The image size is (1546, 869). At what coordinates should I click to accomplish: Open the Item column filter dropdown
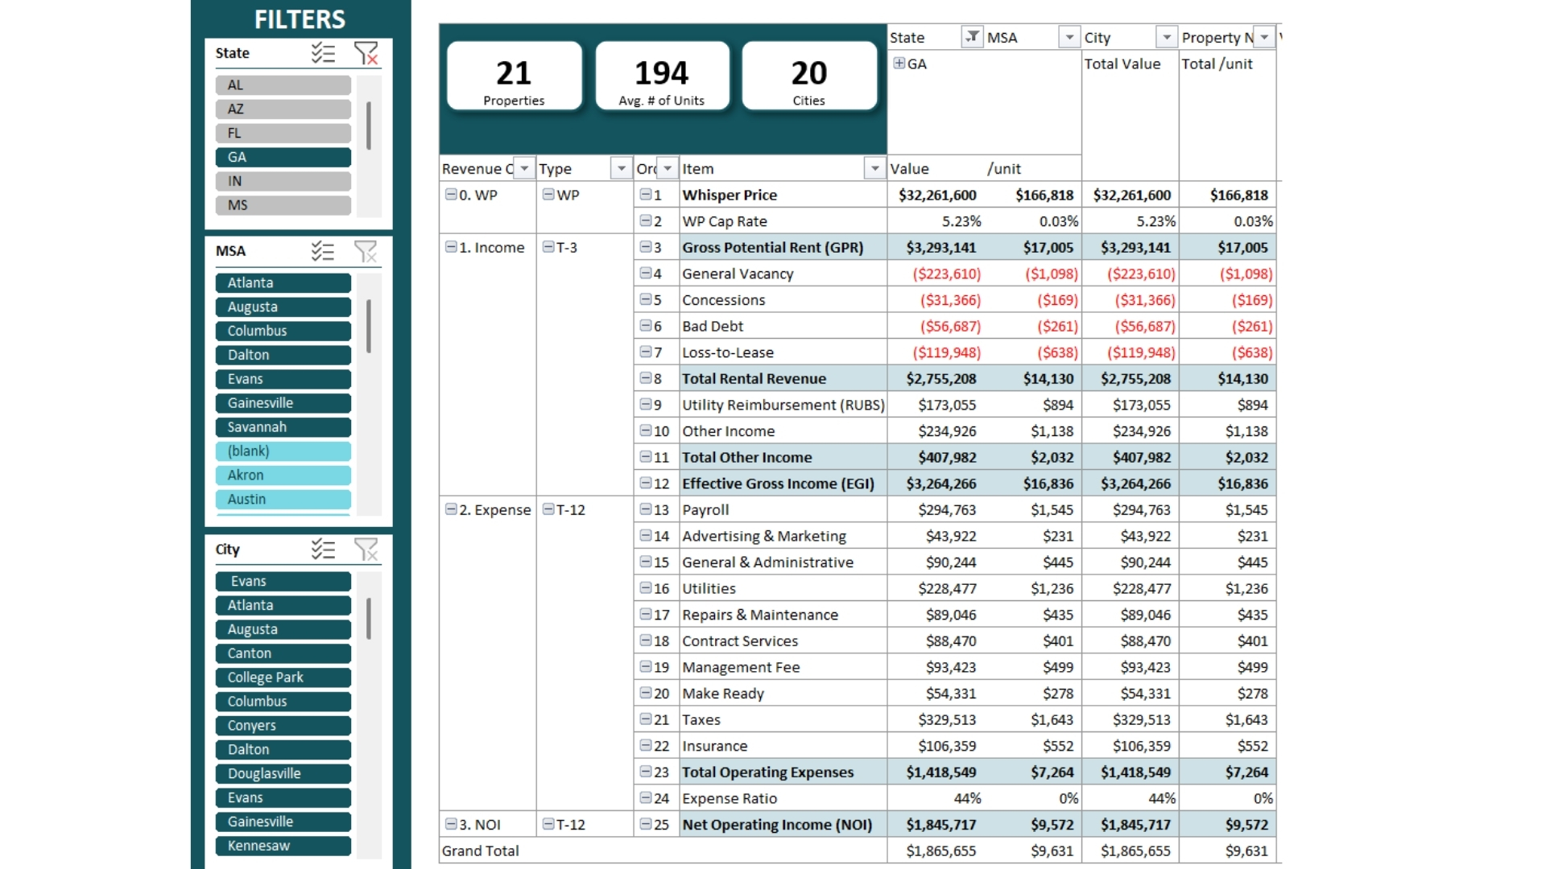(874, 169)
